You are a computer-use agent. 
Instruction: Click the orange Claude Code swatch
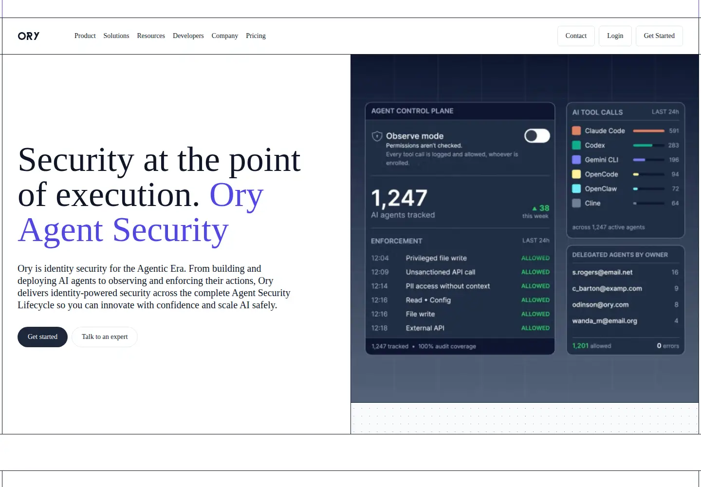click(576, 131)
